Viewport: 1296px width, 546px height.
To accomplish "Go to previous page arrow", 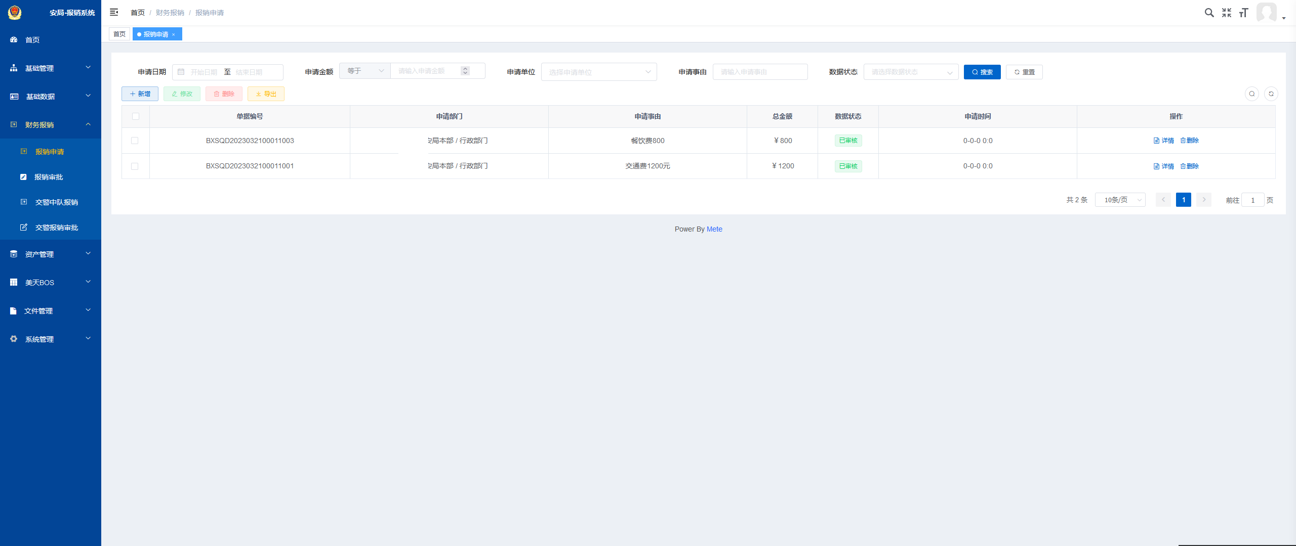I will tap(1163, 200).
